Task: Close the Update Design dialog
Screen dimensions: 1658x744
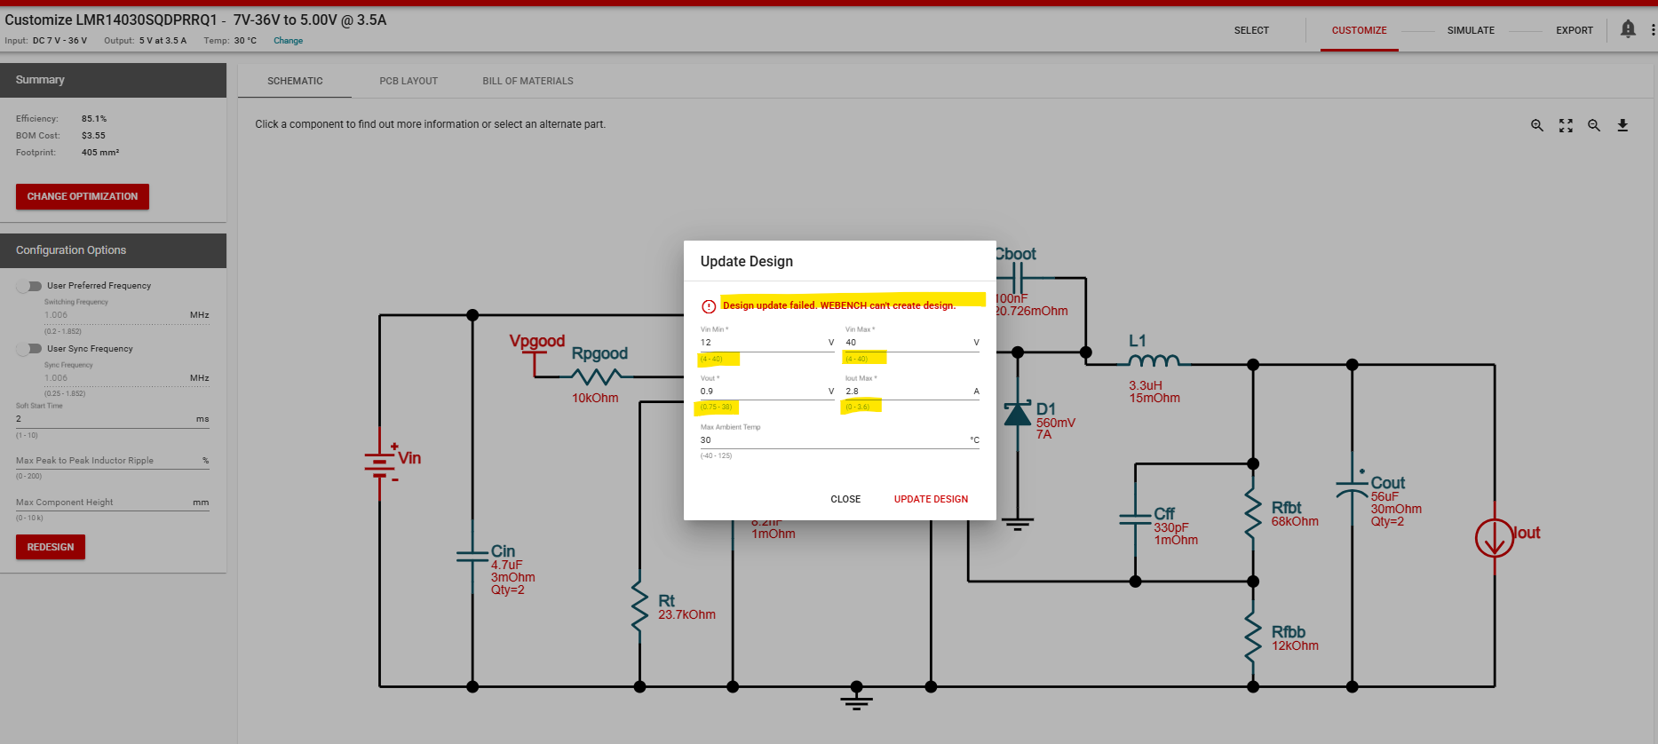Action: point(845,499)
